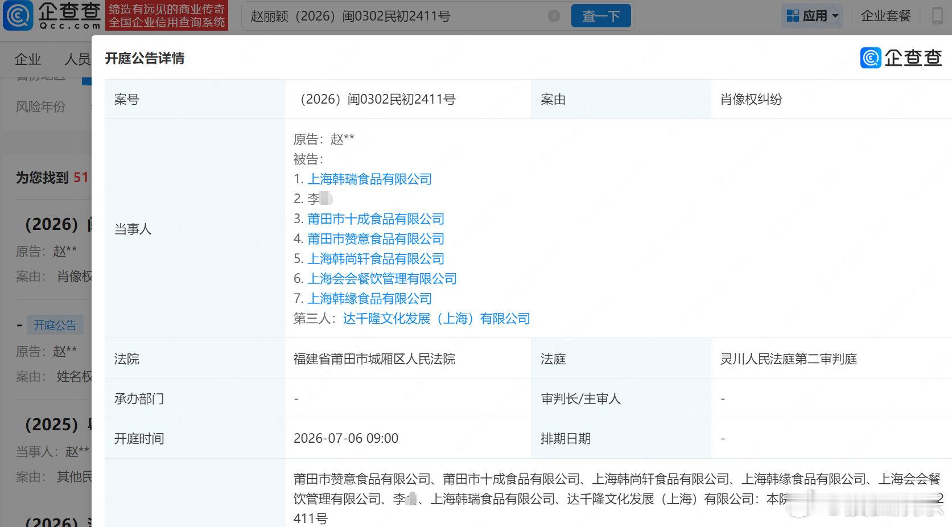Open the 企业套餐 menu item
The image size is (952, 527).
tap(886, 16)
